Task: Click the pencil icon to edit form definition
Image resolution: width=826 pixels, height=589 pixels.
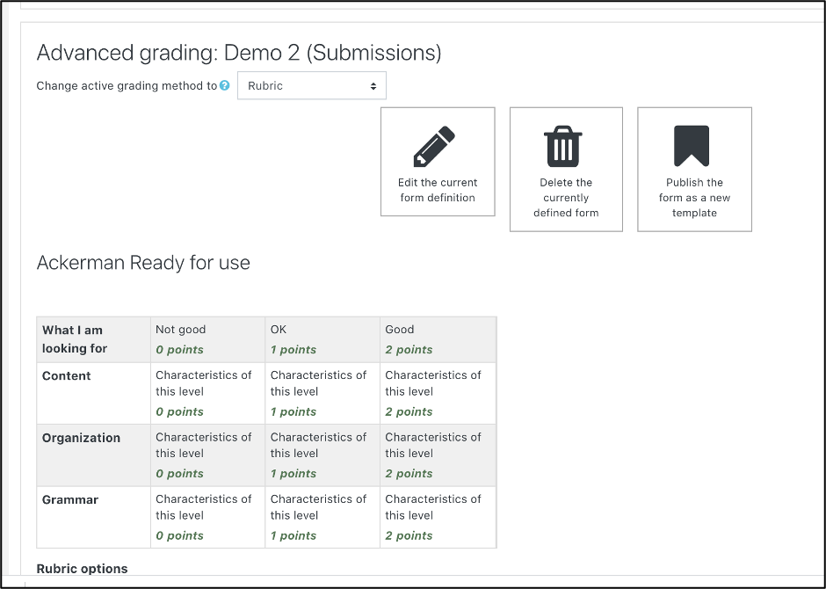Action: (x=438, y=146)
